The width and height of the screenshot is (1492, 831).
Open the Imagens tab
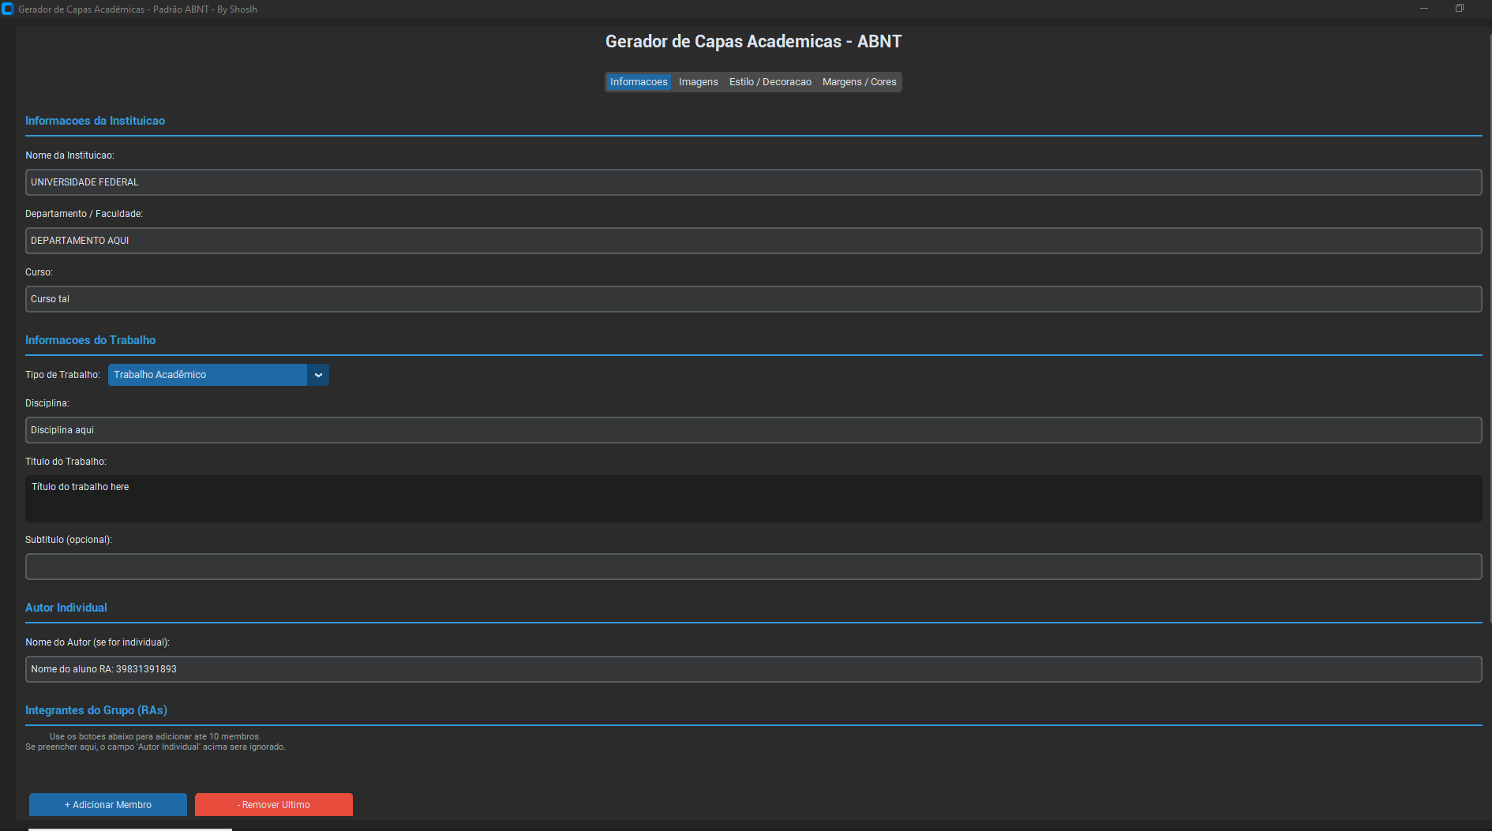pyautogui.click(x=698, y=82)
